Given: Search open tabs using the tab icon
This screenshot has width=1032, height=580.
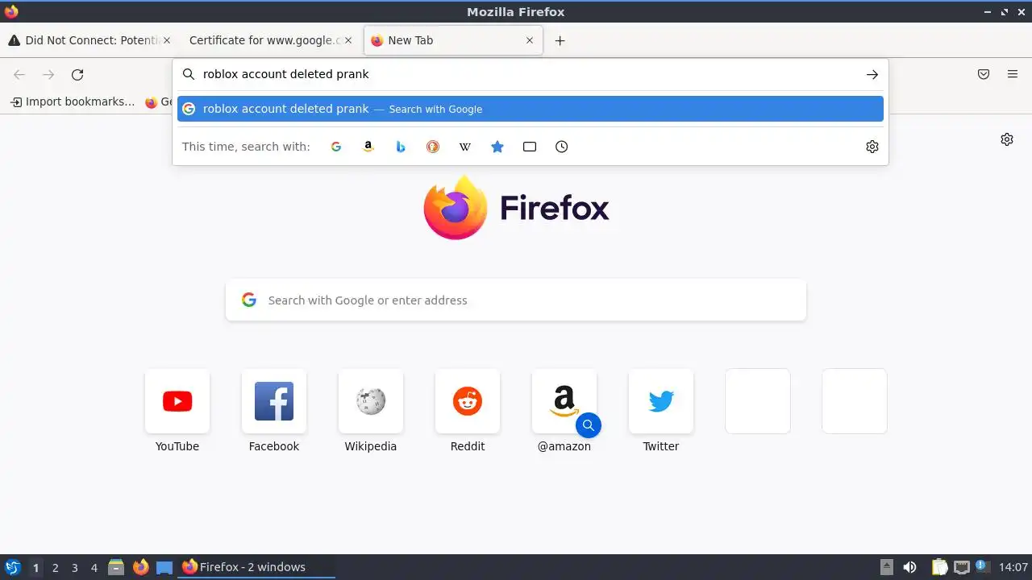Looking at the screenshot, I should pyautogui.click(x=530, y=147).
